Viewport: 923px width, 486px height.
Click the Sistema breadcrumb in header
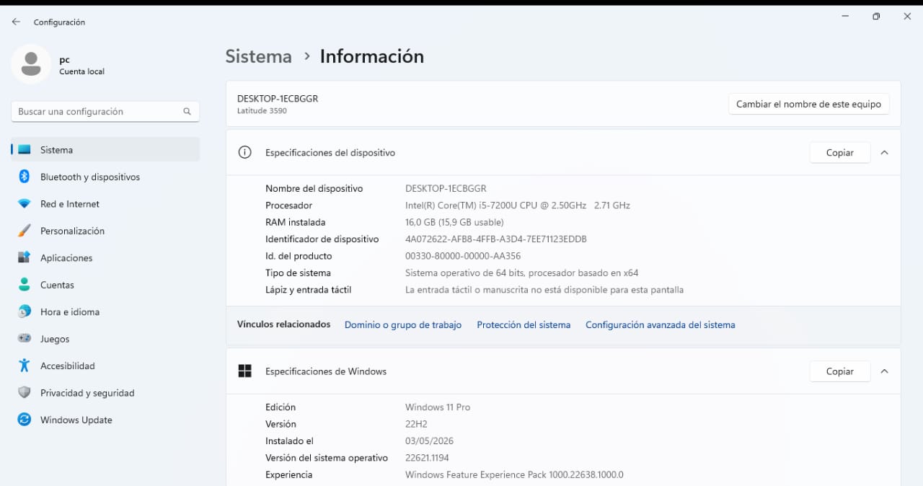(x=259, y=56)
